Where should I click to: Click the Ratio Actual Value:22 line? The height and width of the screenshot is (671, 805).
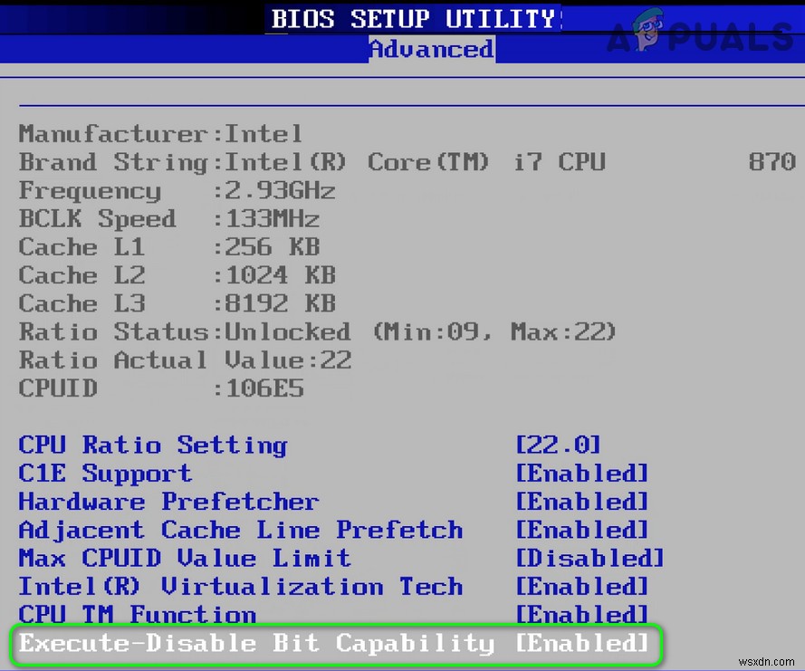pos(185,359)
